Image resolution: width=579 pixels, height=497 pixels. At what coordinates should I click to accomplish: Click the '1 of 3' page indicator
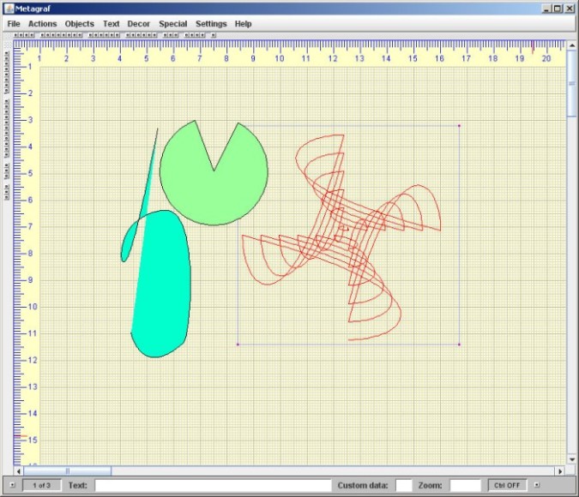pos(42,485)
